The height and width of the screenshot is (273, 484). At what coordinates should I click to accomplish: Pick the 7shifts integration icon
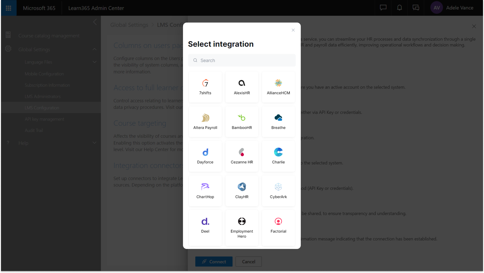tap(205, 87)
